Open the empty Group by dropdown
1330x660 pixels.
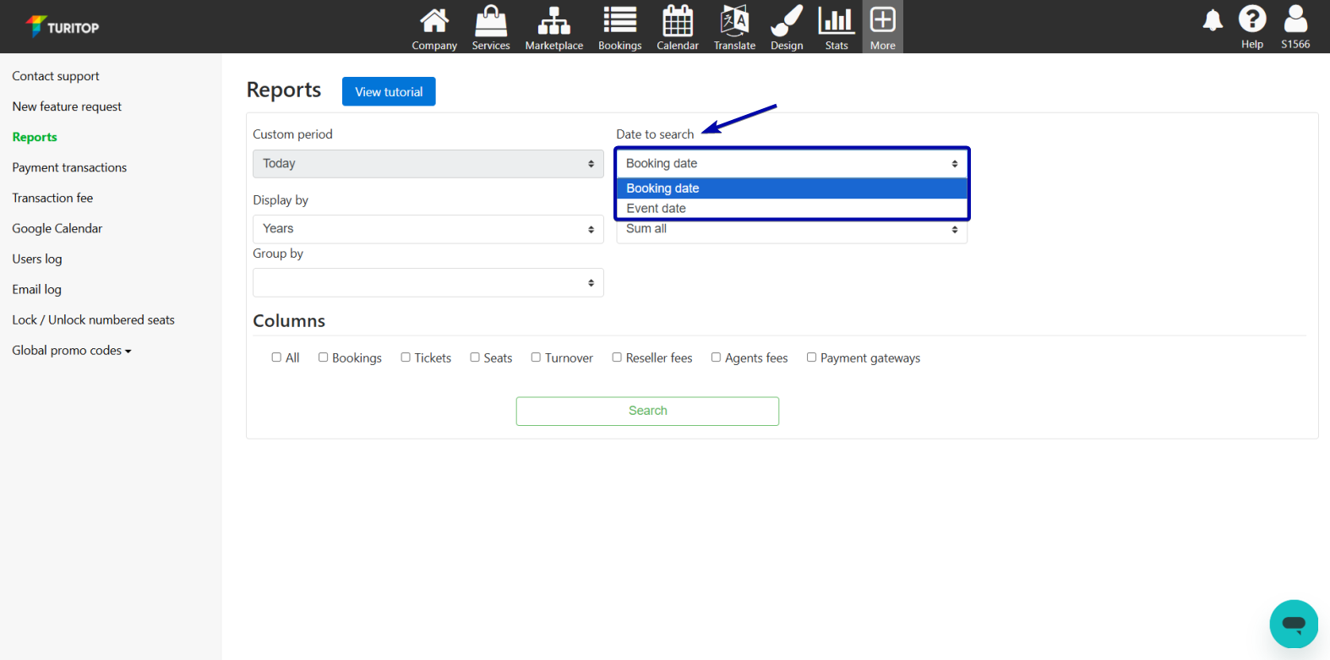428,283
